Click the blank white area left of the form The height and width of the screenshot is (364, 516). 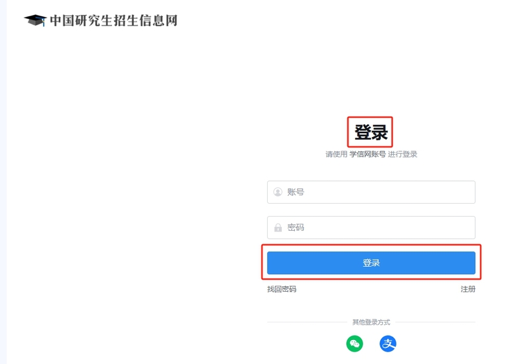tap(129, 194)
